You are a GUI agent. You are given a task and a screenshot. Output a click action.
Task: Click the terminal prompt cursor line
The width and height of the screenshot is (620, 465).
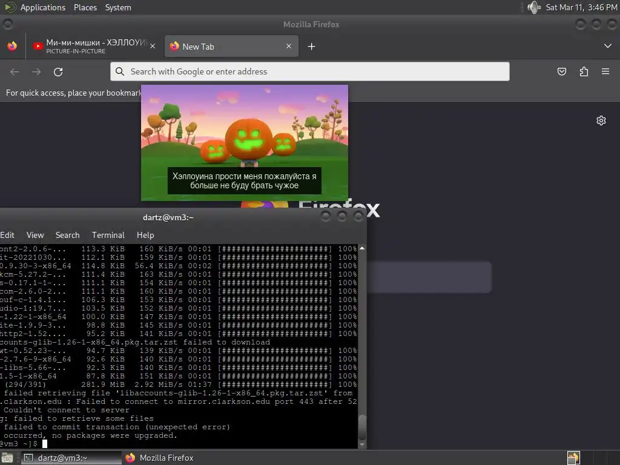24,444
